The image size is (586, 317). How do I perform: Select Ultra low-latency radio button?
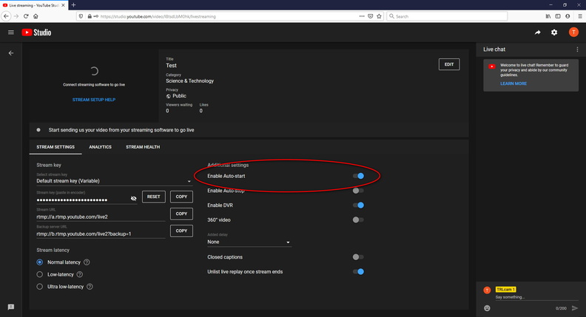coord(40,287)
